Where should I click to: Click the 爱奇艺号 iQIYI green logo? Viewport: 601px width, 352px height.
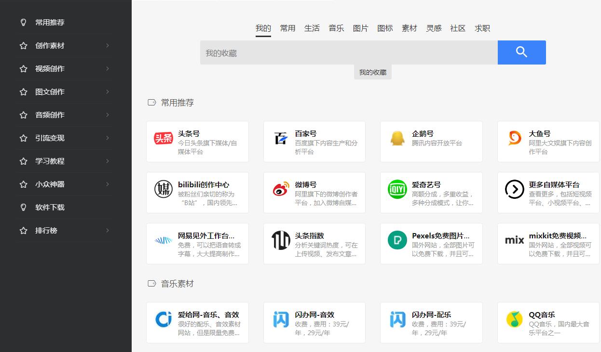(x=397, y=188)
